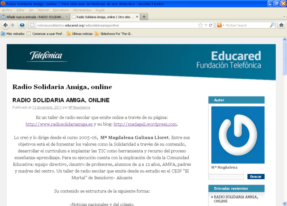Click the Home icon in the toolbar
This screenshot has width=287, height=206.
tap(281, 25)
